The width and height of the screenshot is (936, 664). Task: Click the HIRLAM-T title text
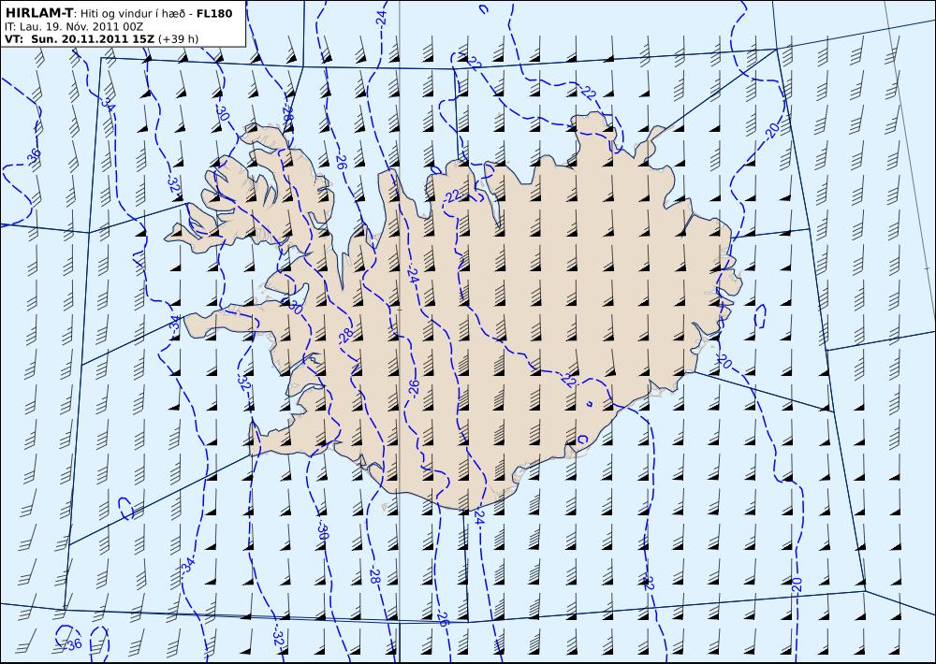tap(37, 12)
